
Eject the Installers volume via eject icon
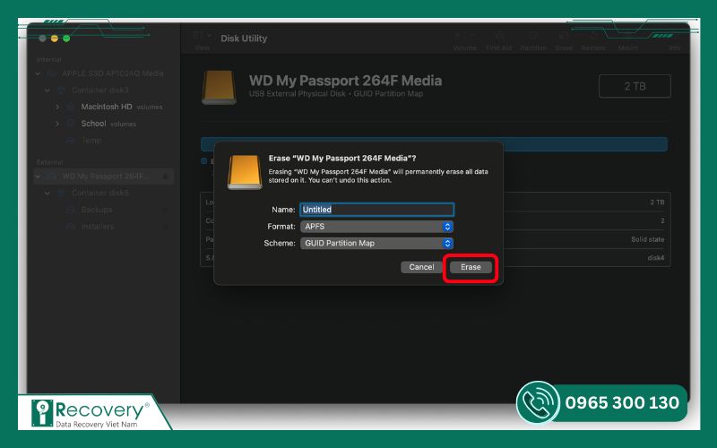coord(166,227)
